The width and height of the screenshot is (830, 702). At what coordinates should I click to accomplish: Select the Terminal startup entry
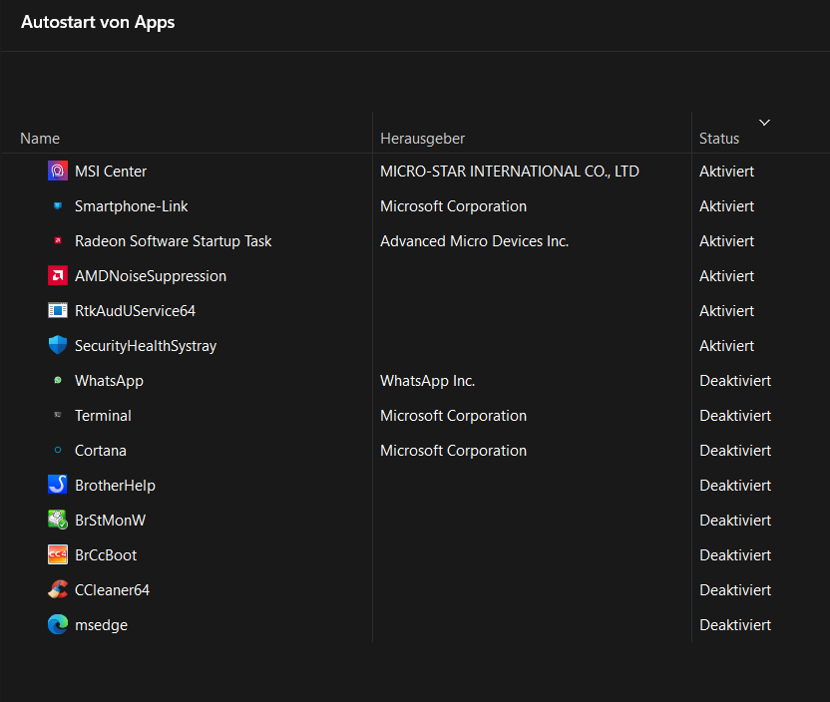coord(103,416)
